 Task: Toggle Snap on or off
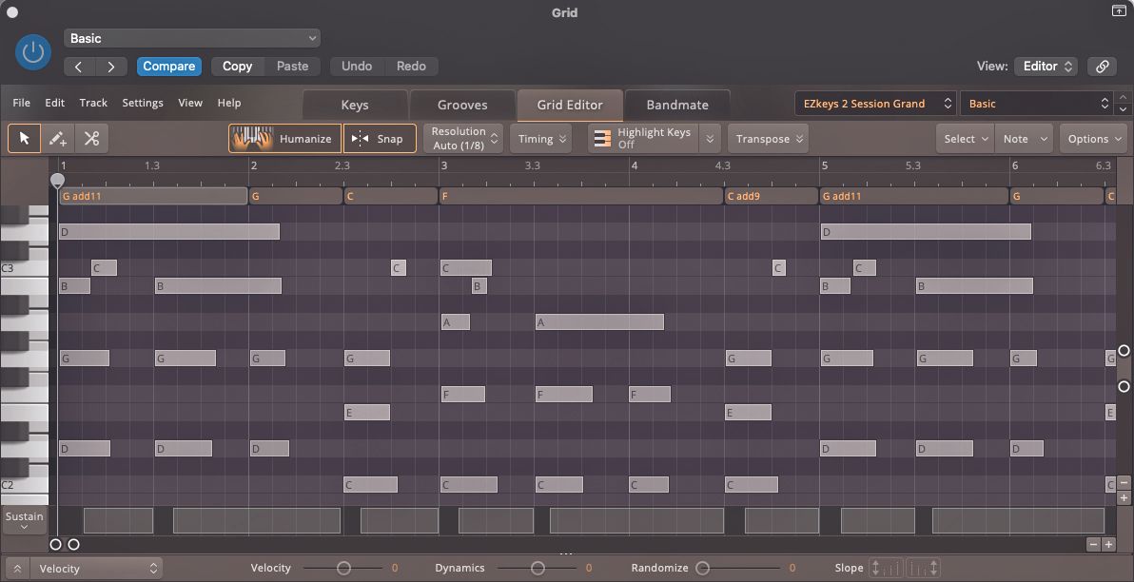tap(379, 138)
